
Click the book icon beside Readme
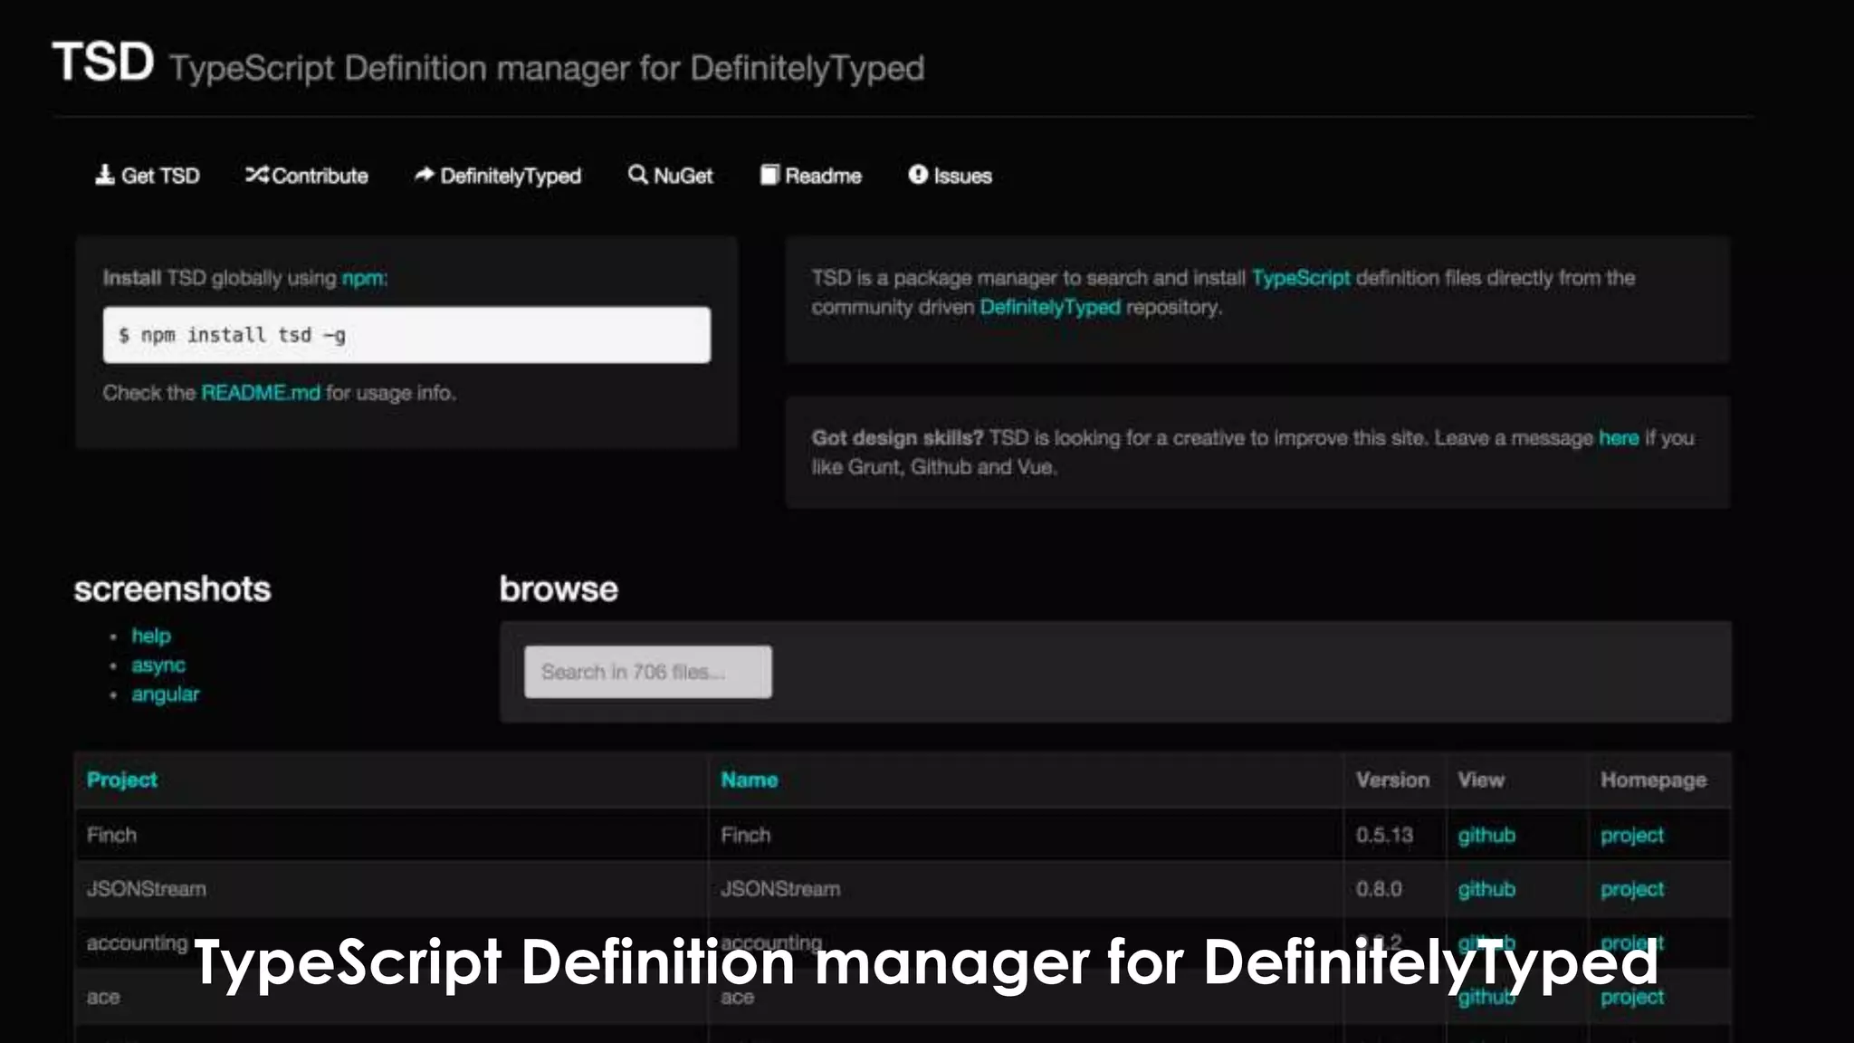pos(769,175)
